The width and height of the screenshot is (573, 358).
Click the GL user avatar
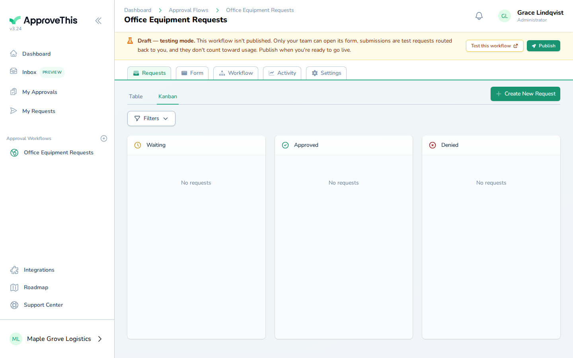click(x=505, y=16)
